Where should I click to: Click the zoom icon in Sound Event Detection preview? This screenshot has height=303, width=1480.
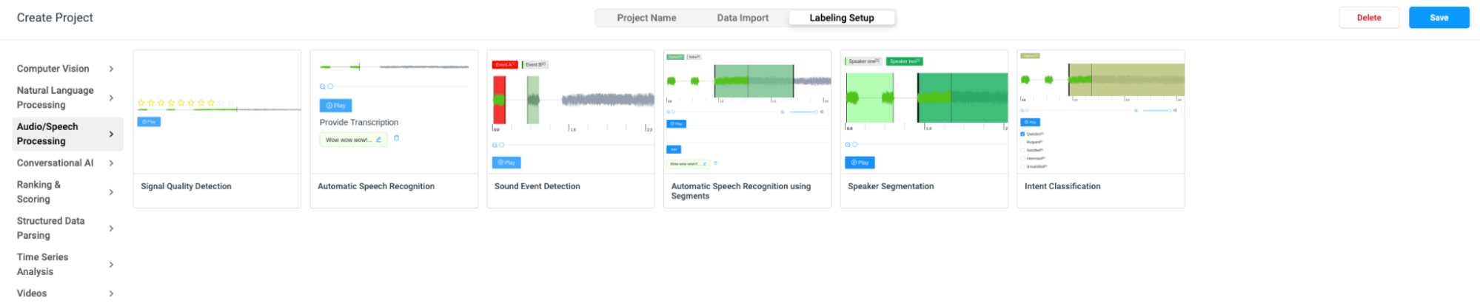pos(495,145)
